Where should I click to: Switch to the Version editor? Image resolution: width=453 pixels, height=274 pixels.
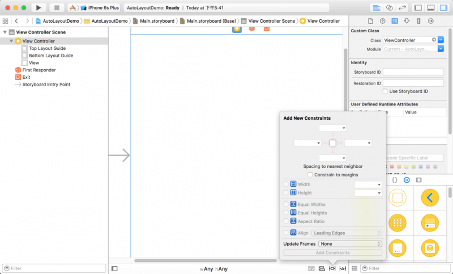[403, 7]
